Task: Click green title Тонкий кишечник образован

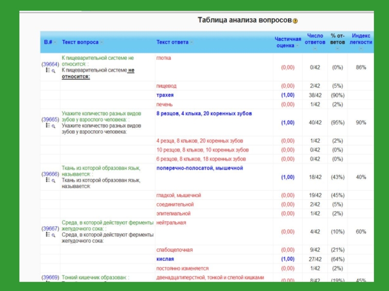Action: coord(94,277)
